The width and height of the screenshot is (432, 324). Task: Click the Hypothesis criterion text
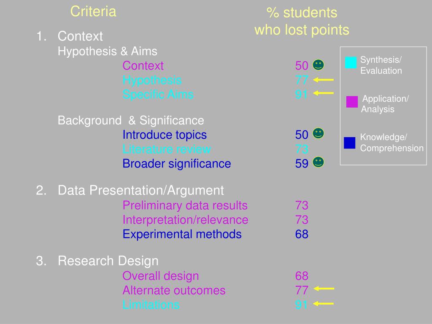pos(152,81)
